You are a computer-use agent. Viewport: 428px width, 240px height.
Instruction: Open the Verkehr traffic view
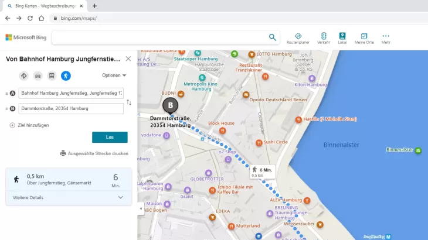pyautogui.click(x=324, y=38)
